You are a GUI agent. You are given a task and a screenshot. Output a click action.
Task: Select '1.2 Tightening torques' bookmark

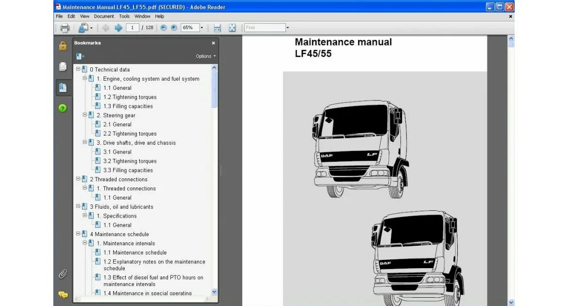coord(130,97)
